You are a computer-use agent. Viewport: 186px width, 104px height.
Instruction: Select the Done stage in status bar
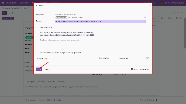pos(163,18)
